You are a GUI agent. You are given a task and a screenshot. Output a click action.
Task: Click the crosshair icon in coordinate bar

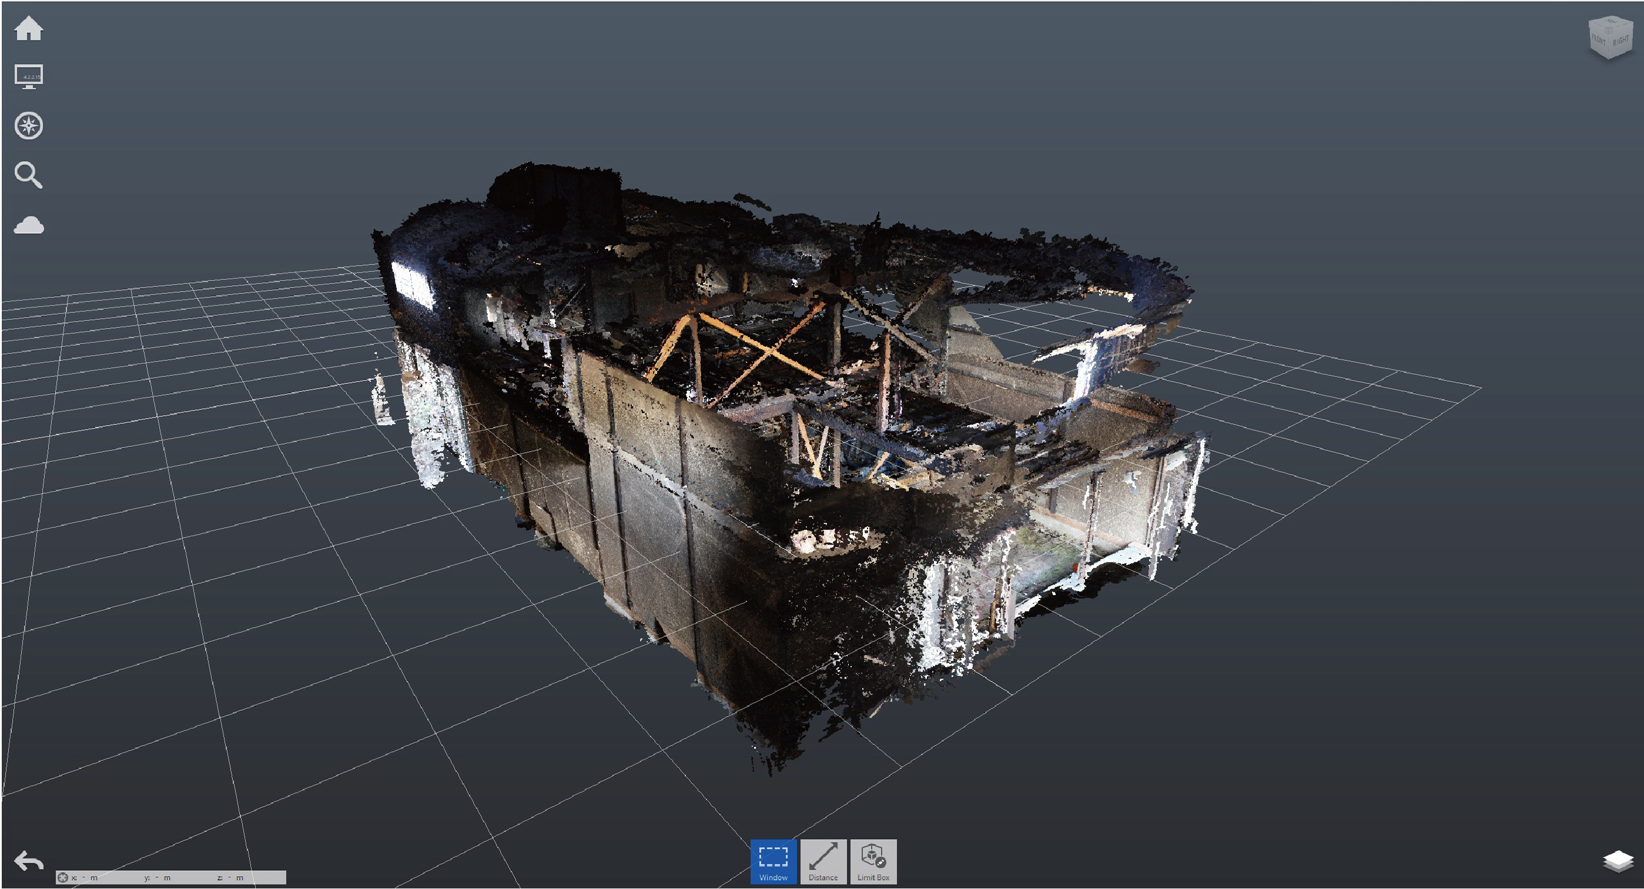click(62, 877)
